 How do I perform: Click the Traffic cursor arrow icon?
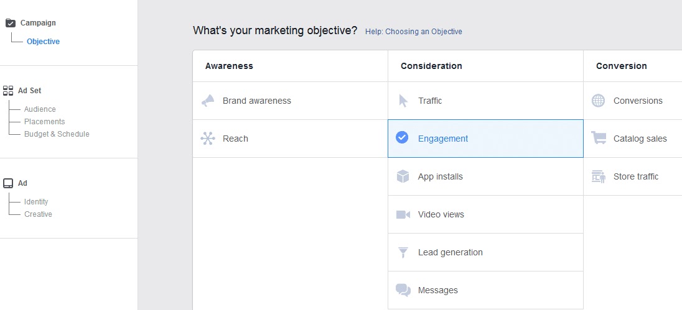click(403, 101)
